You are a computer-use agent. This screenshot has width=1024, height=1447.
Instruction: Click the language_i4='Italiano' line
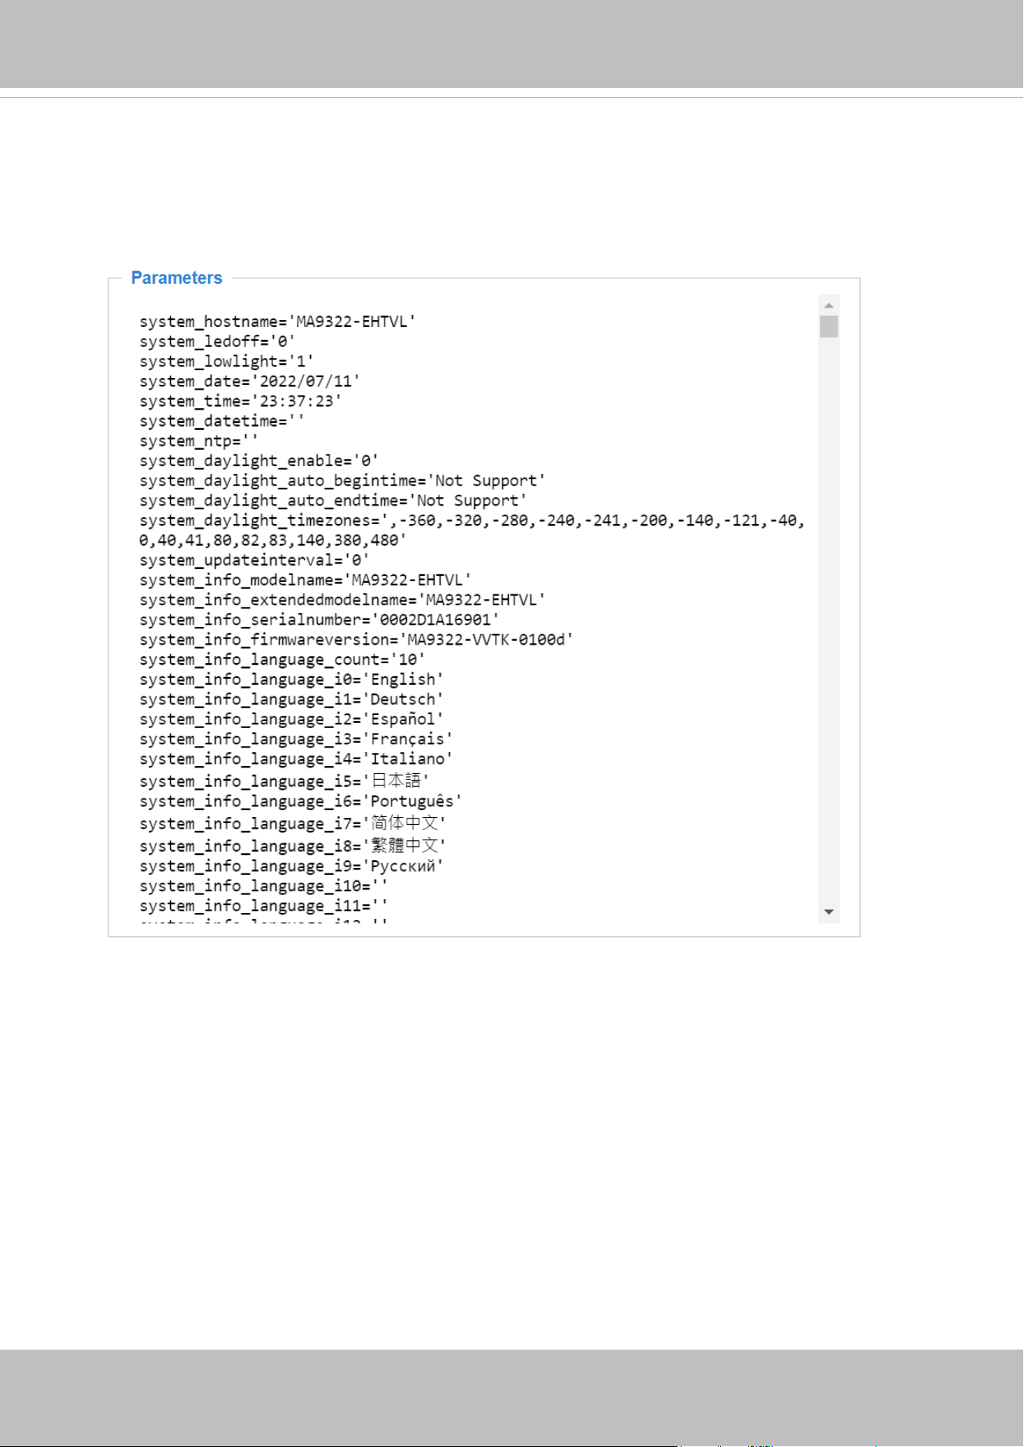[x=296, y=759]
